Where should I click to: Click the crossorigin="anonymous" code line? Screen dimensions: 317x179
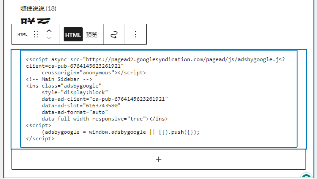[94, 73]
